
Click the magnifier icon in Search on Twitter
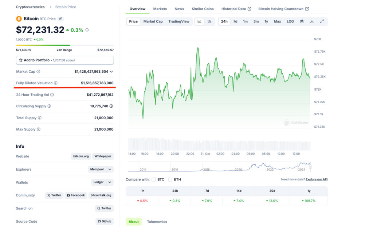point(99,208)
